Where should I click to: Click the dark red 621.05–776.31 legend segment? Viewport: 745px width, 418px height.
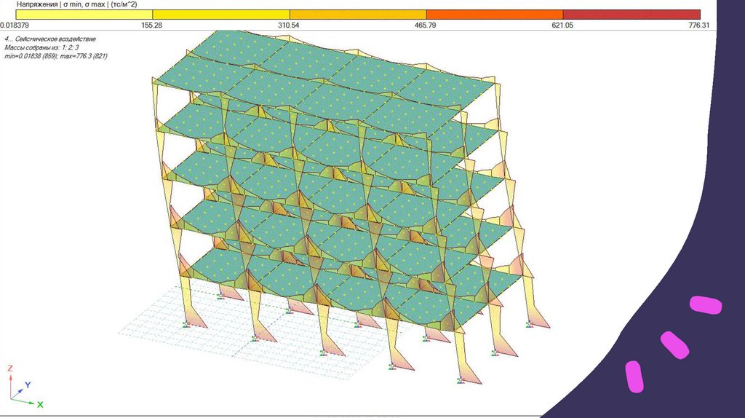click(x=632, y=15)
